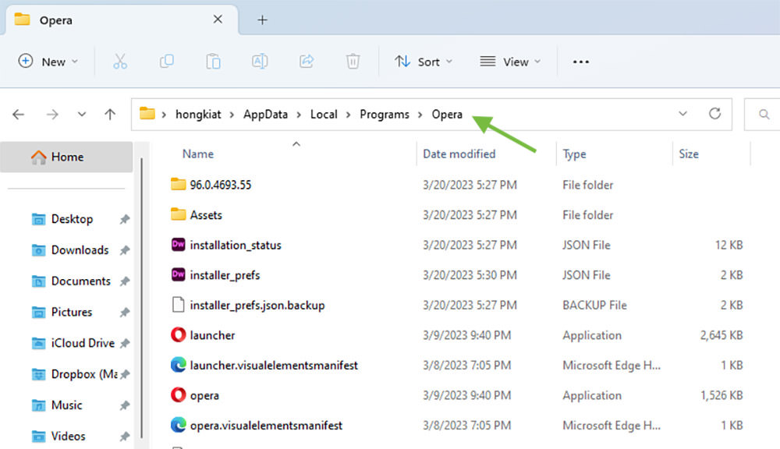Screen dimensions: 780x449
Task: Click the Copy icon in toolbar
Action: tap(167, 62)
